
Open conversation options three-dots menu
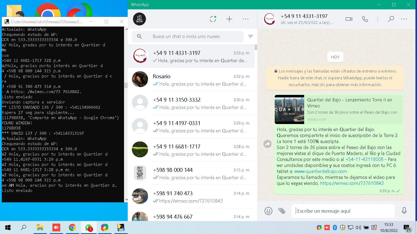(404, 19)
